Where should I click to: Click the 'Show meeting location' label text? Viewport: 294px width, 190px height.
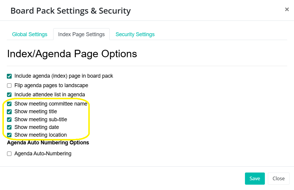click(40, 135)
